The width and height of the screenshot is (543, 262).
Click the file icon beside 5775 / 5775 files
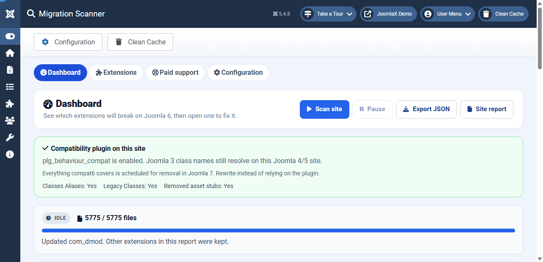tap(80, 218)
